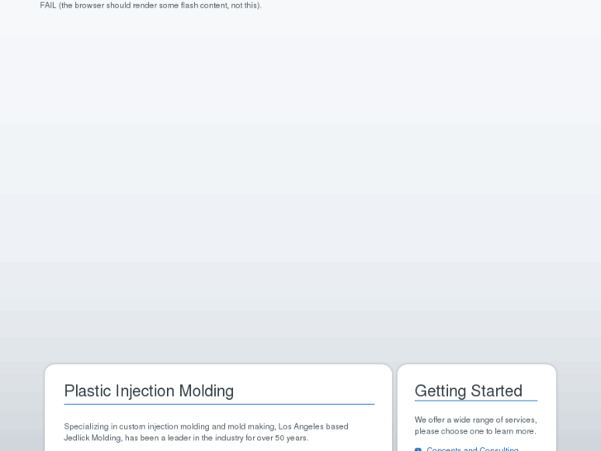Click the Getting Started heading

468,391
